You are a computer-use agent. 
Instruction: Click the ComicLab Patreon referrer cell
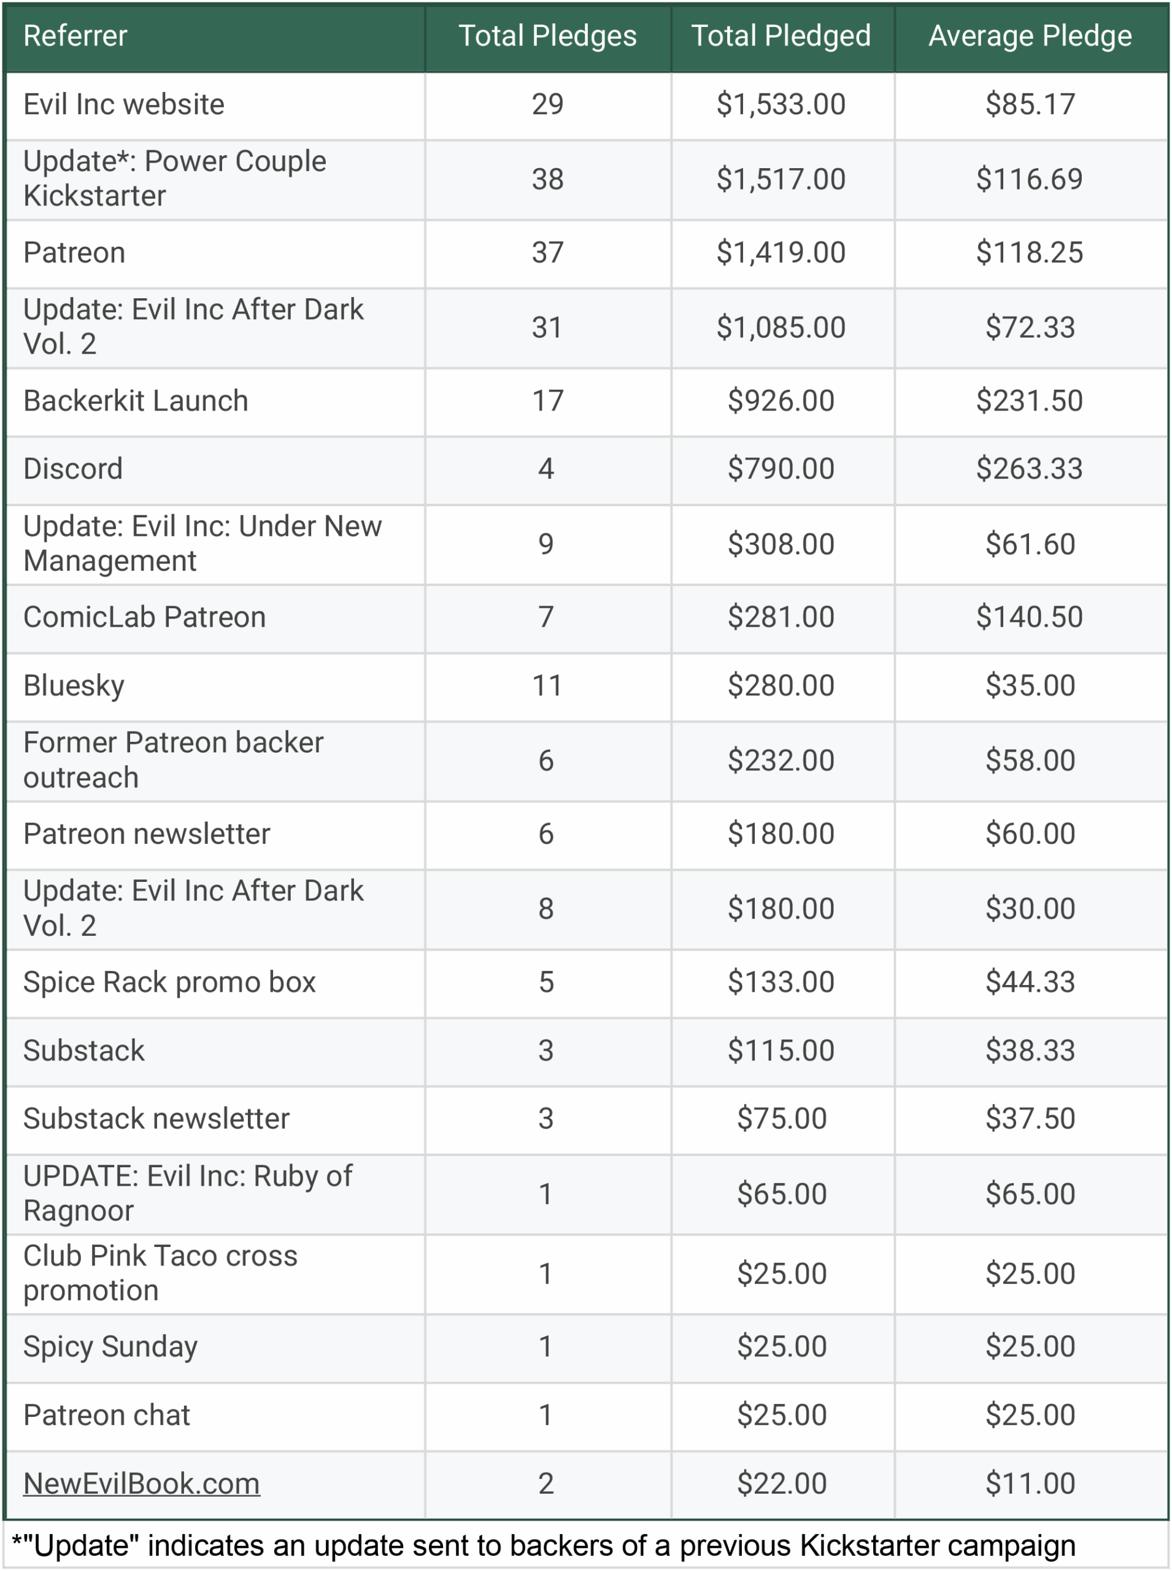point(144,617)
